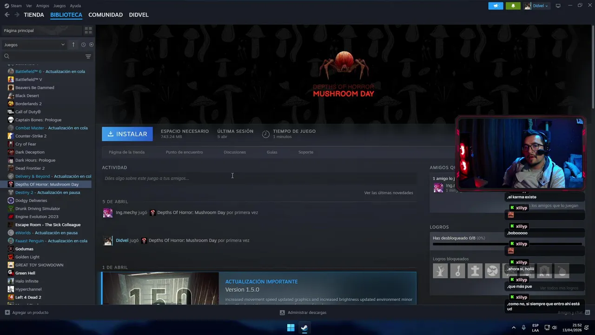Click Didvel avatar in activity feed
Screen dimensions: 595x335
pos(108,241)
